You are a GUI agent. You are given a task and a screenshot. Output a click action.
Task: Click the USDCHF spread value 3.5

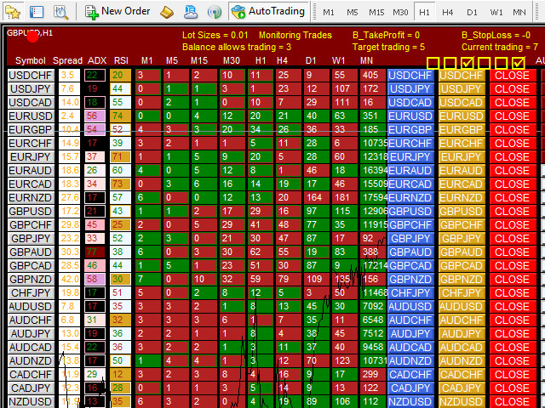click(69, 76)
